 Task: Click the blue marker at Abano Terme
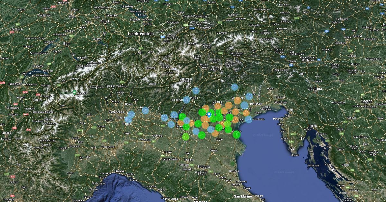pos(211,130)
